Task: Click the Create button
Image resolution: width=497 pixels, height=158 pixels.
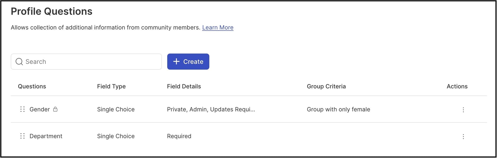Action: point(188,62)
